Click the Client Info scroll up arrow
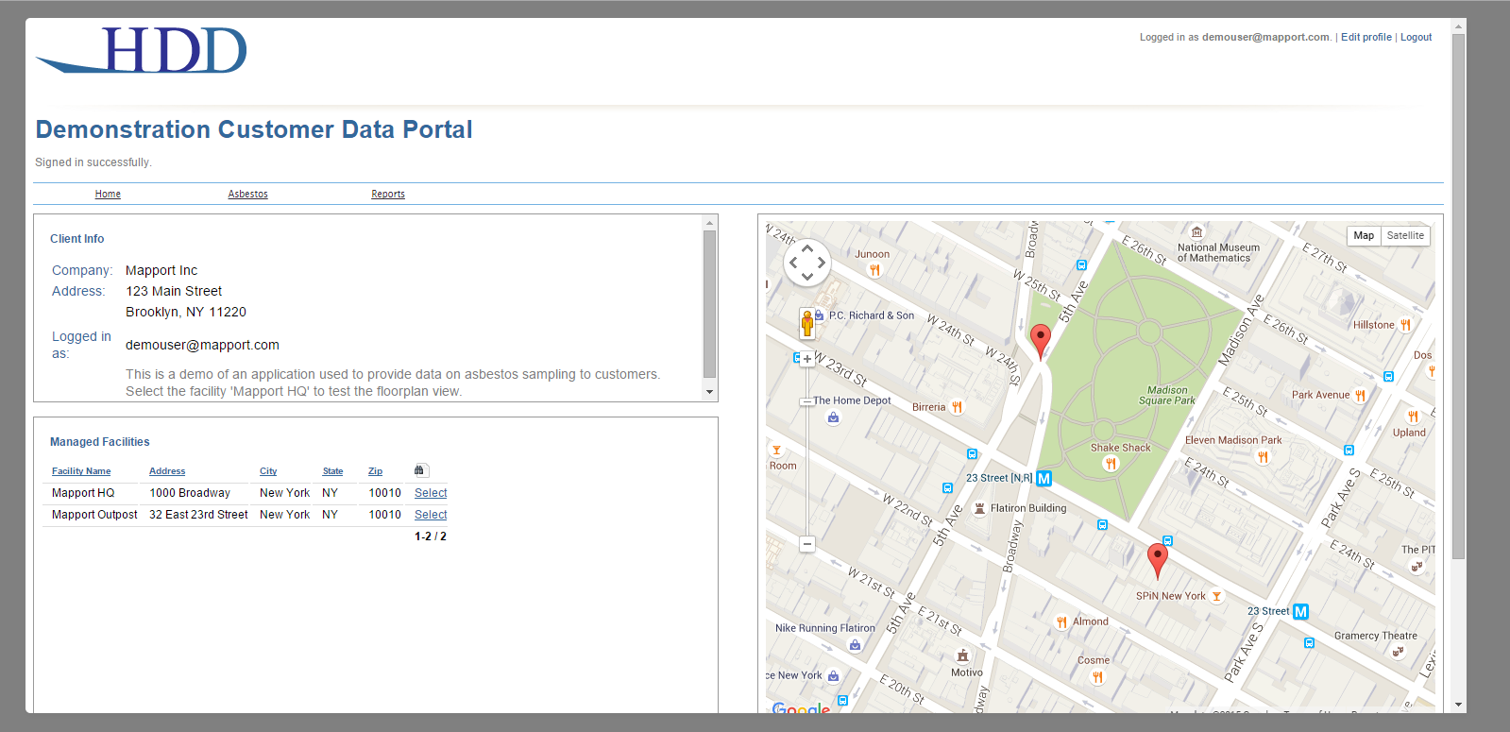Screen dimensions: 1510x732 pos(710,223)
